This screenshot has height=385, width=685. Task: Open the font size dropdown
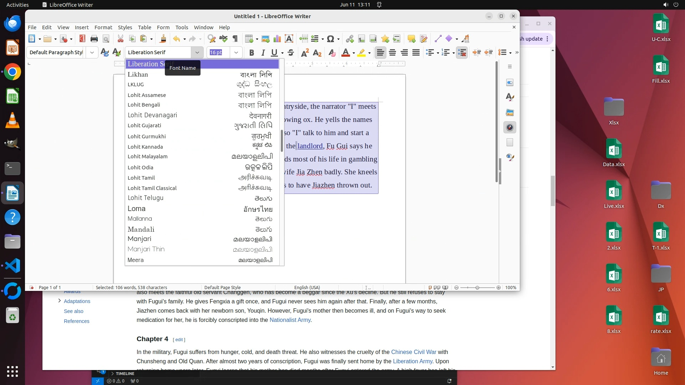(236, 52)
